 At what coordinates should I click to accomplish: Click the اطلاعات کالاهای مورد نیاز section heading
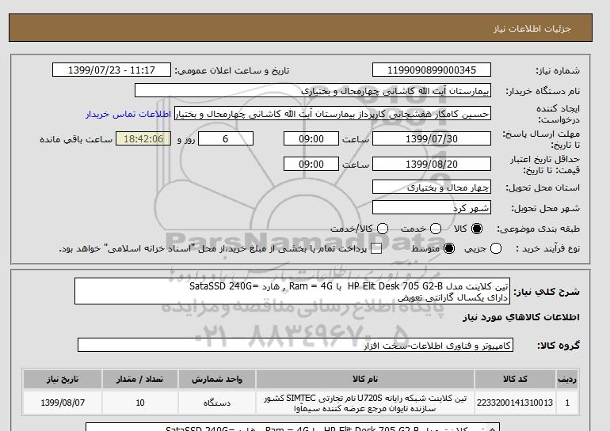point(521,317)
